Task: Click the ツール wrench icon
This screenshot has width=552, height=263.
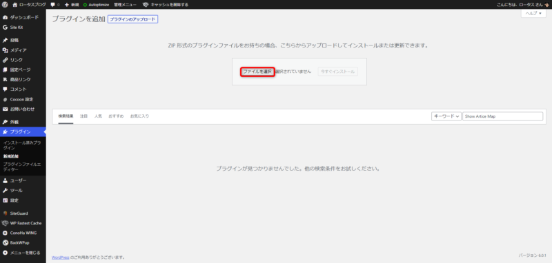Action: tap(5, 190)
